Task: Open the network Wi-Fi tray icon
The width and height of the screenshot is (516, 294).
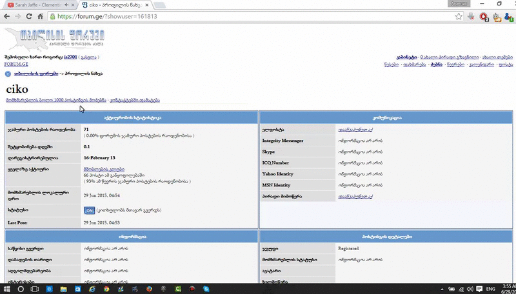Action: tap(461, 289)
